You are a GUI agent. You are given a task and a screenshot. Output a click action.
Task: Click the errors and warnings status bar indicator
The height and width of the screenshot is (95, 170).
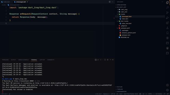coord(5,94)
